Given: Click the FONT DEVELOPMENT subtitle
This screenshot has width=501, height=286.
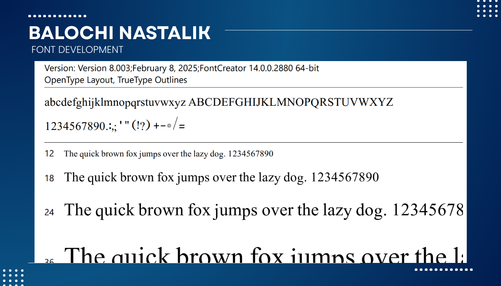Looking at the screenshot, I should tap(77, 50).
